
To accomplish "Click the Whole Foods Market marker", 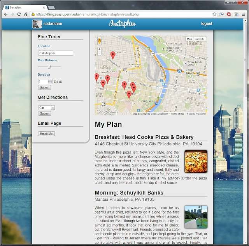I will point(185,63).
